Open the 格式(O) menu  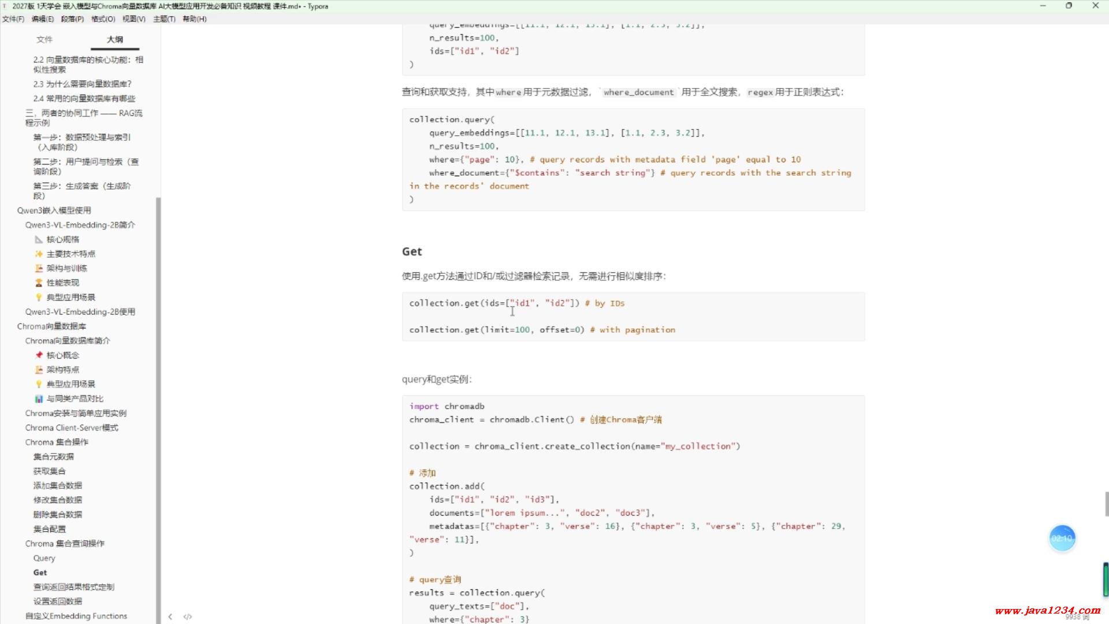point(103,19)
